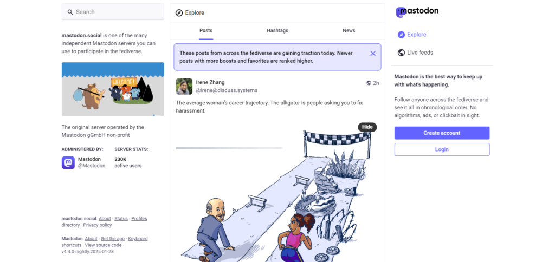
Task: Open the 2h post timestamp
Action: [x=376, y=83]
